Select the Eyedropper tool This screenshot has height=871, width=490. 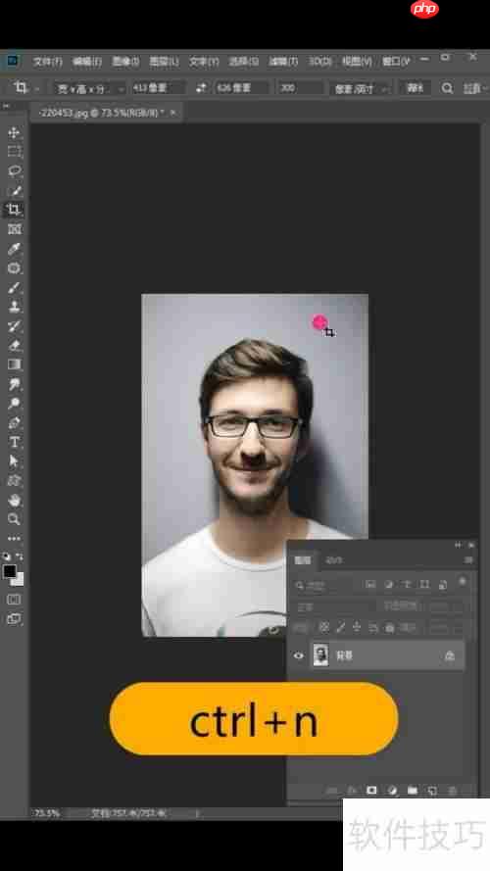click(15, 249)
